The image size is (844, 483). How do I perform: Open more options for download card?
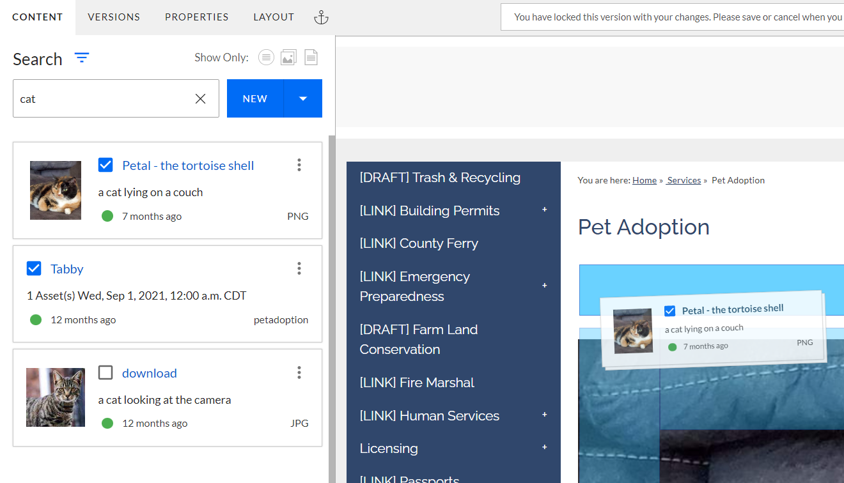pos(299,372)
